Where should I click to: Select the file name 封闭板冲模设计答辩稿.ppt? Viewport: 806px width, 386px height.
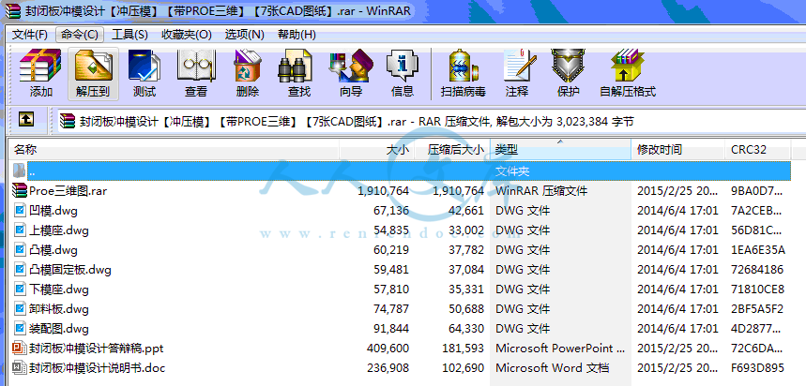(x=96, y=349)
